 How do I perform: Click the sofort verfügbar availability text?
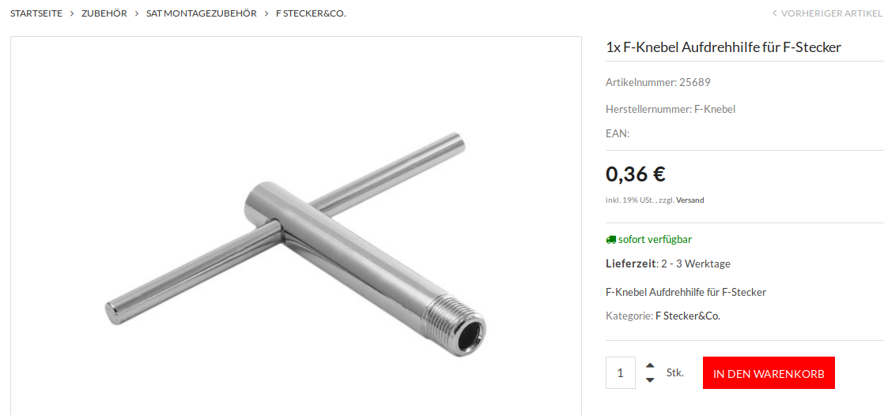[x=655, y=240]
